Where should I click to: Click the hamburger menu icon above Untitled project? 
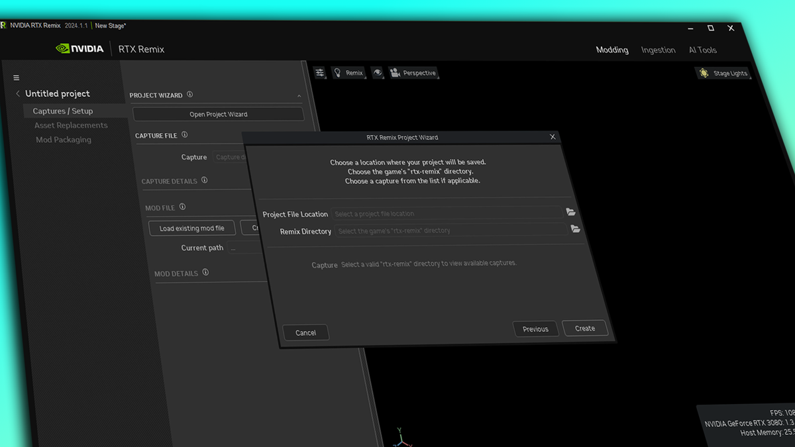16,77
